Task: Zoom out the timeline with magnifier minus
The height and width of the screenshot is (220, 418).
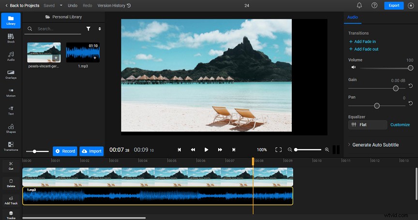Action: tap(290, 150)
